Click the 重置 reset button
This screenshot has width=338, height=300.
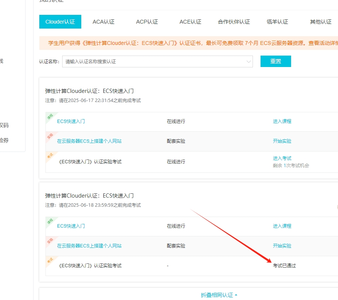[275, 61]
